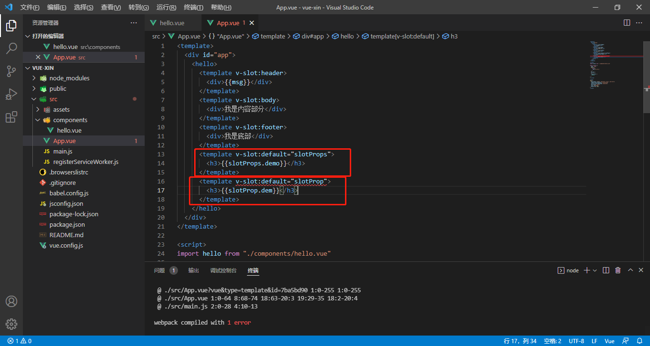This screenshot has height=346, width=650.
Task: Open notifications bell in status bar
Action: tap(640, 341)
